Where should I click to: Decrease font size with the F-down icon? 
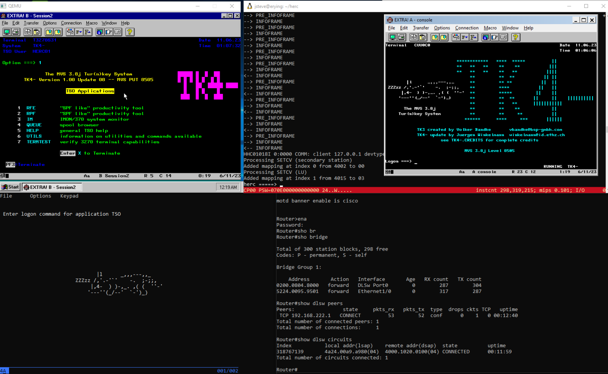[78, 32]
